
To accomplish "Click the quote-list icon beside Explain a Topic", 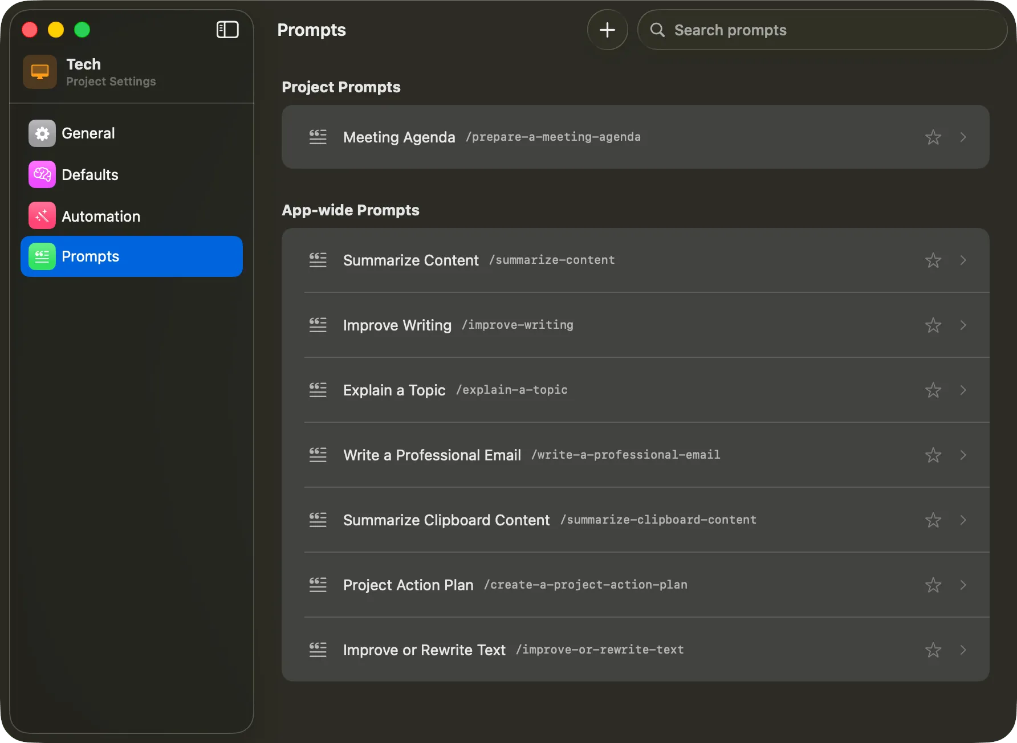I will pyautogui.click(x=318, y=390).
